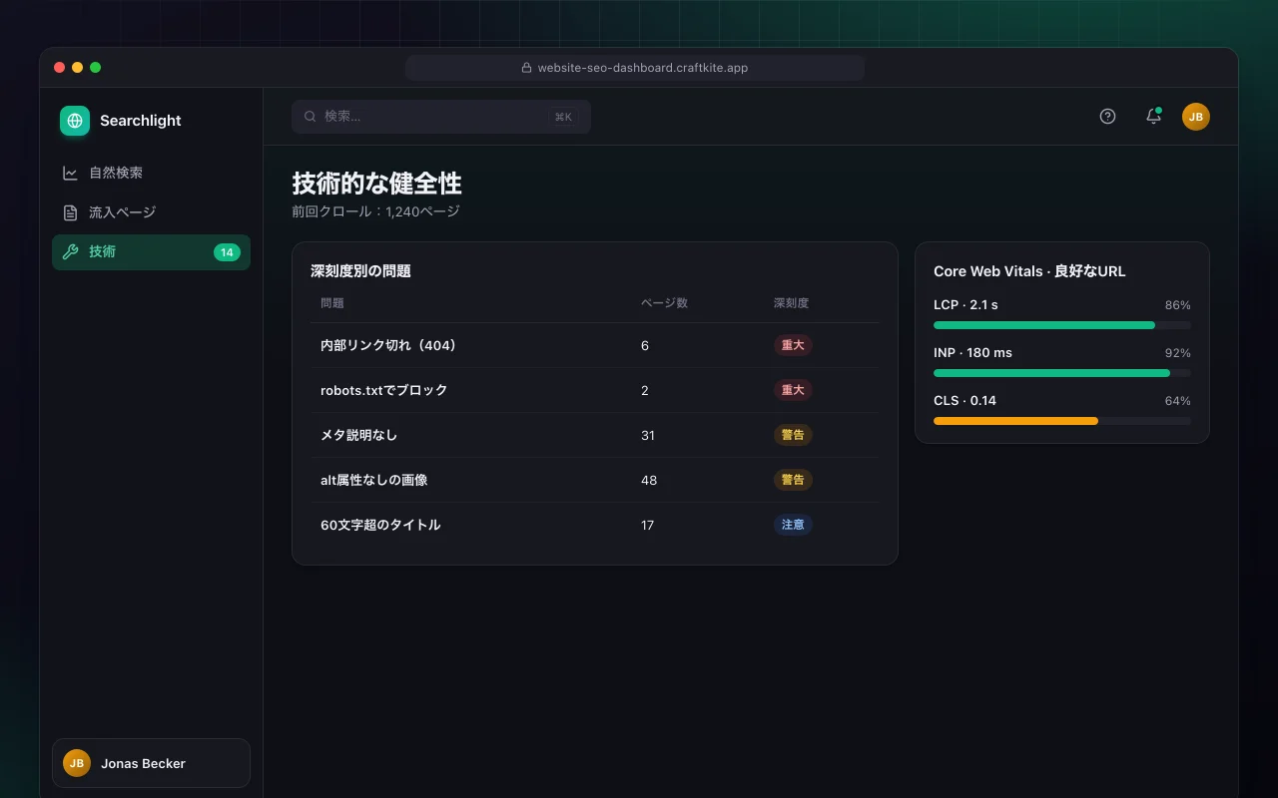Open the notifications bell icon
The image size is (1278, 798).
pos(1153,116)
